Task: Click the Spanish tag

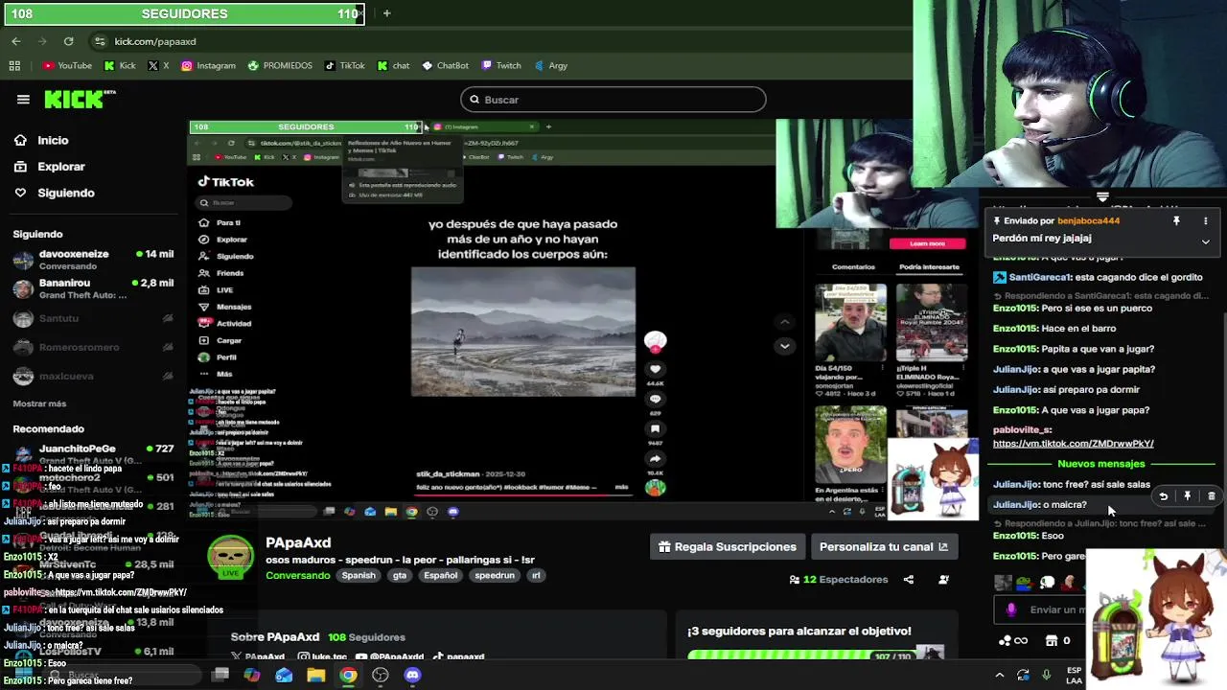Action: click(x=359, y=575)
